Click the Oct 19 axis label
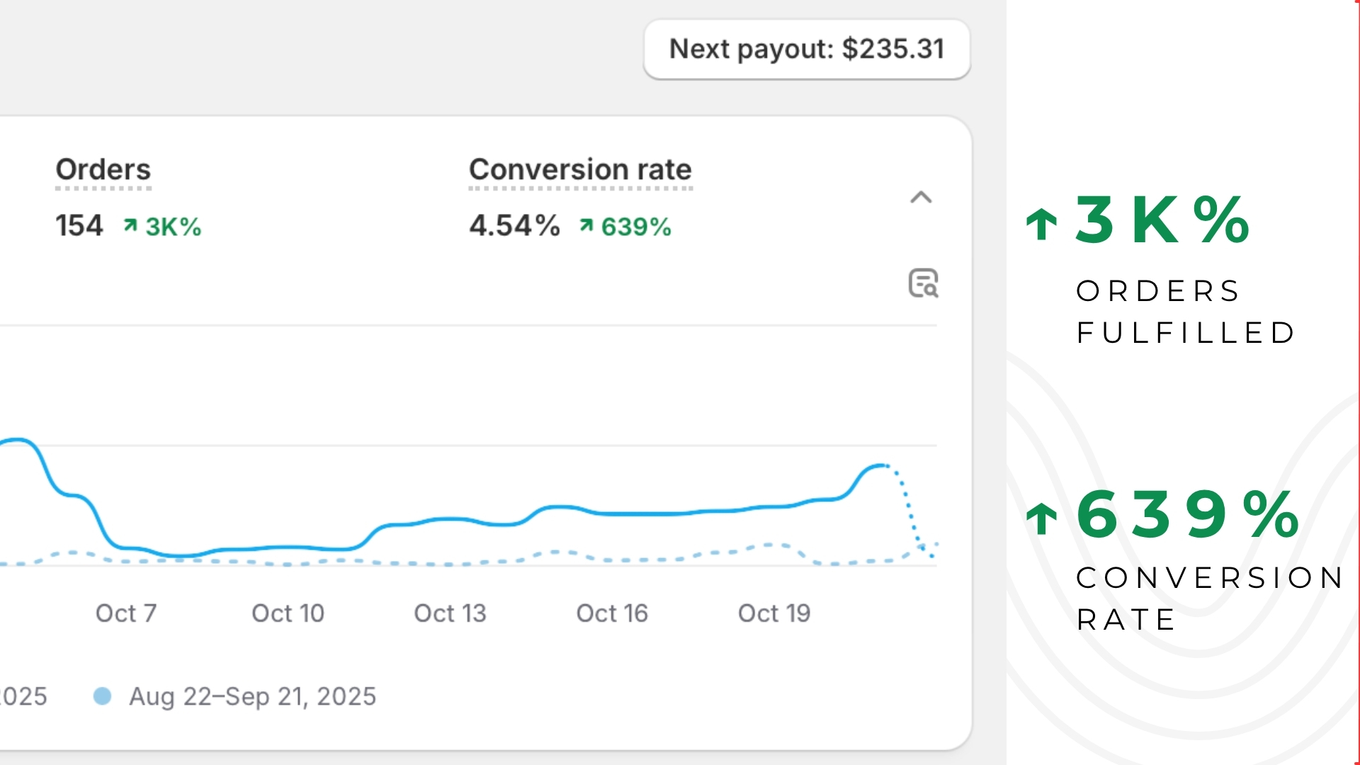1360x765 pixels. (x=774, y=613)
